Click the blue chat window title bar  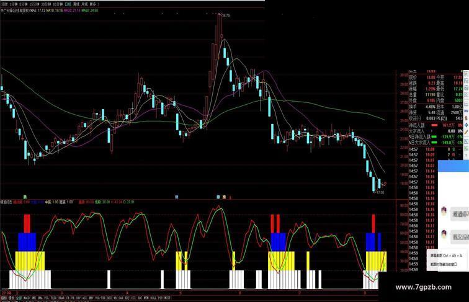[x=453, y=166]
